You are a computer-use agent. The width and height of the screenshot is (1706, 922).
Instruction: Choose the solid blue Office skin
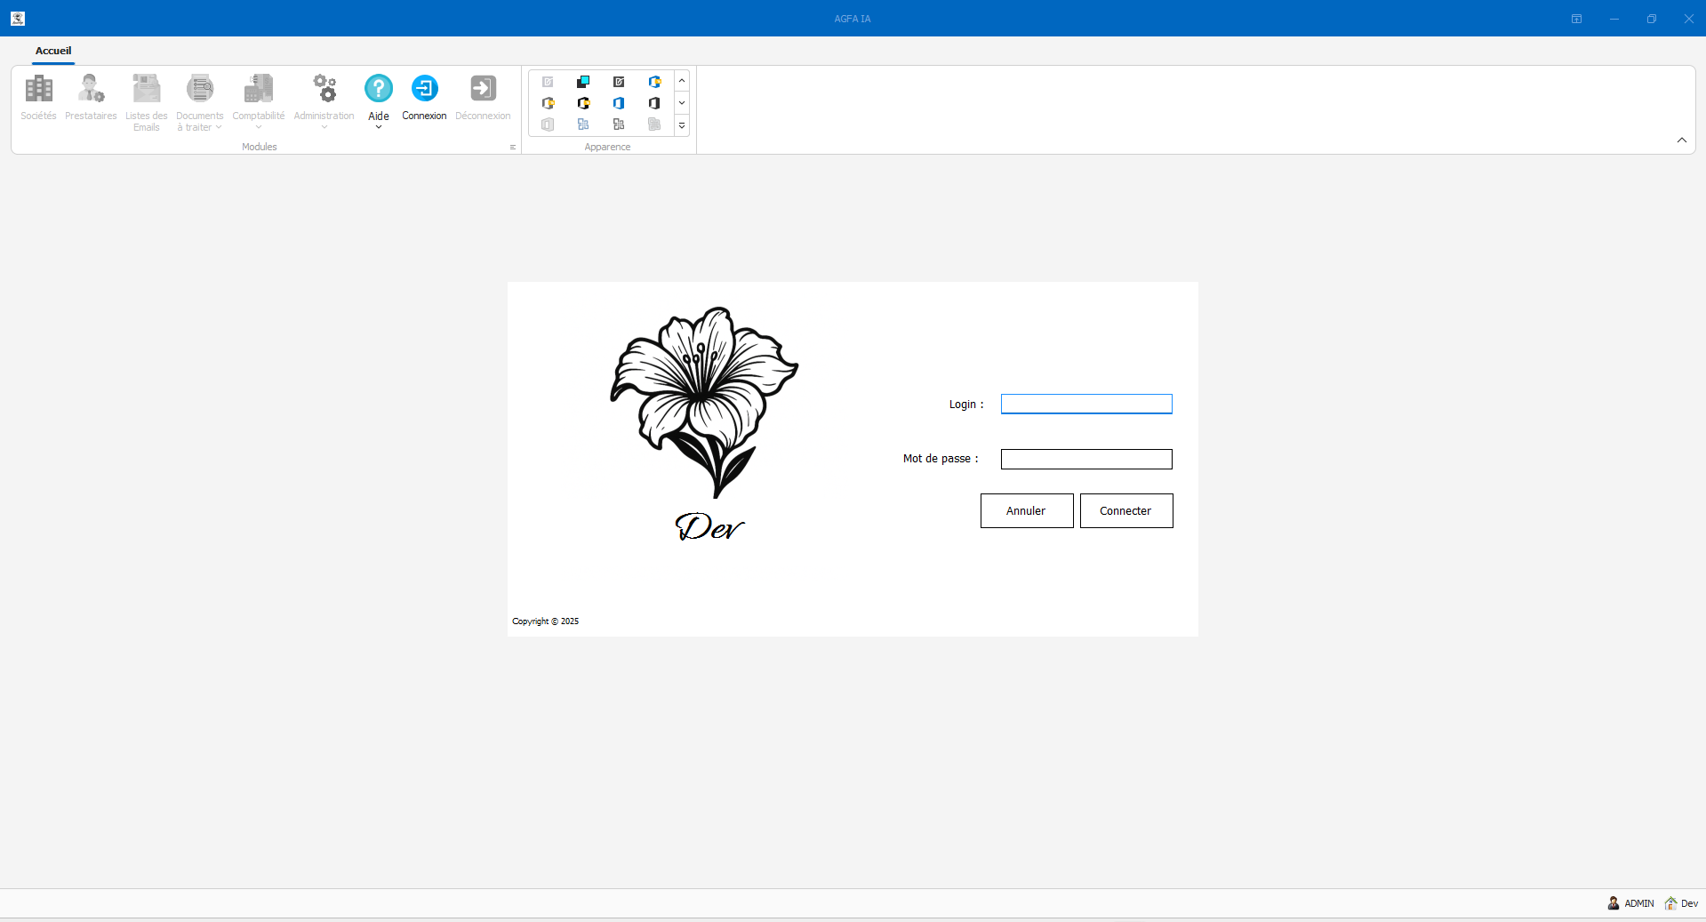click(619, 103)
